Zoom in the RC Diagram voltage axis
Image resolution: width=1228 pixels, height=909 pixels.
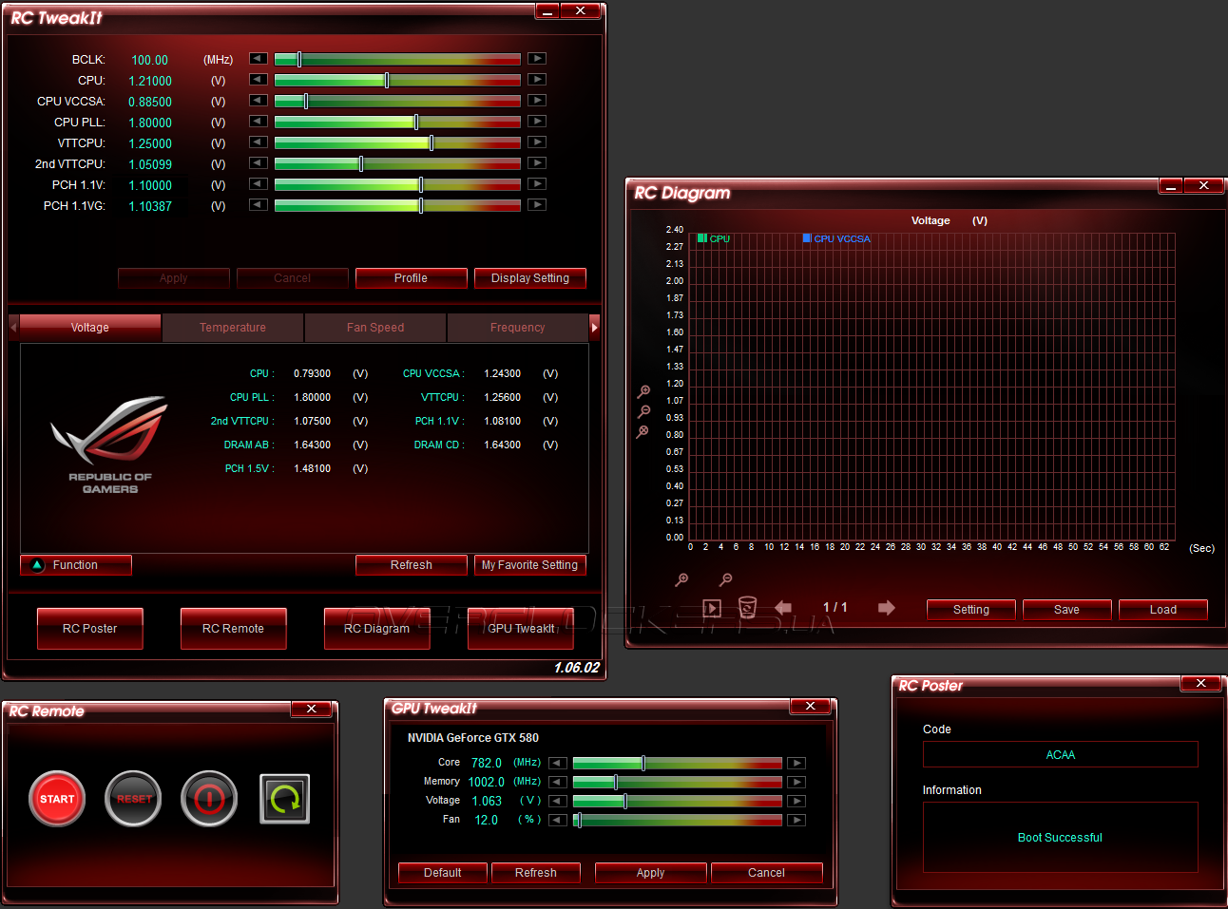[x=643, y=391]
